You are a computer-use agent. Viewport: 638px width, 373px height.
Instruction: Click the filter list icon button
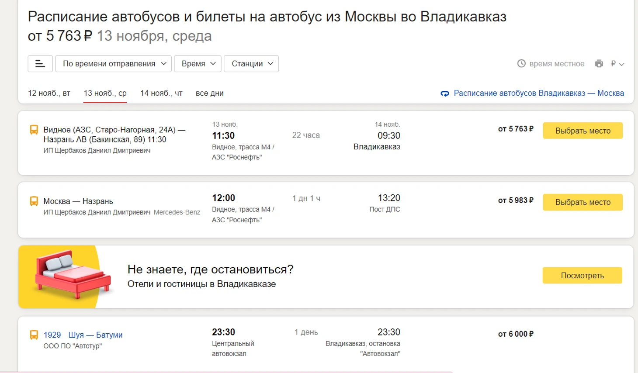(40, 64)
